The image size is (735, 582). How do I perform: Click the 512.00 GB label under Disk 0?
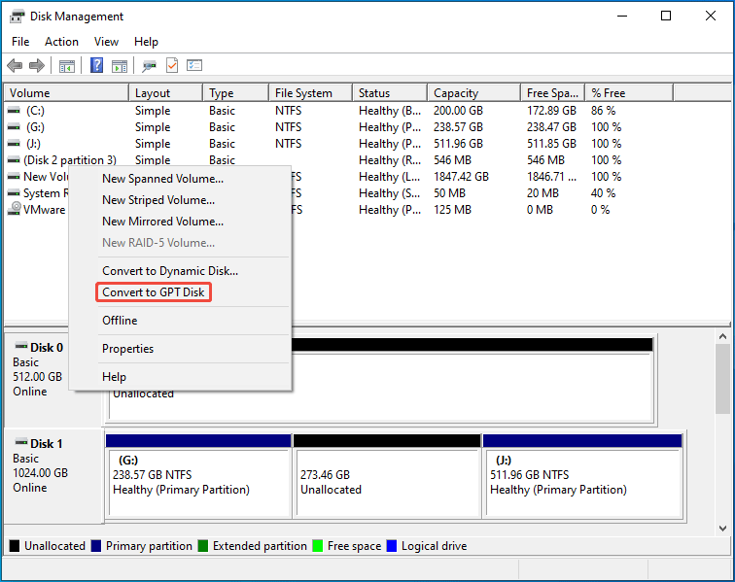click(x=38, y=377)
